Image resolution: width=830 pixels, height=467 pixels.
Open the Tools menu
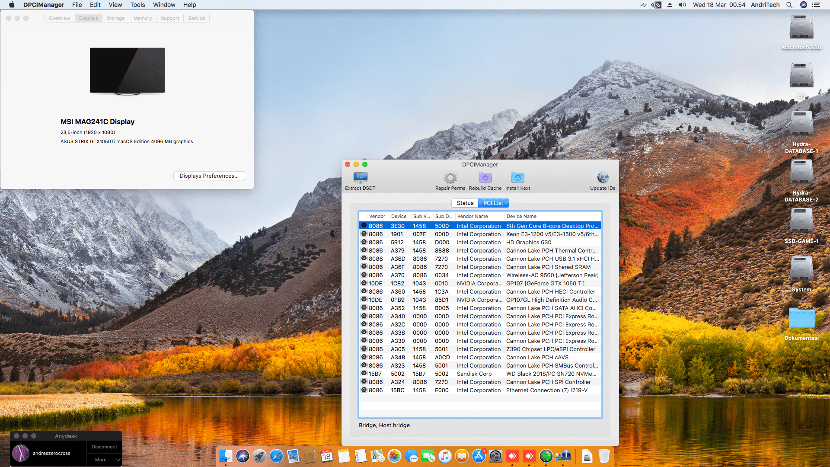[137, 5]
